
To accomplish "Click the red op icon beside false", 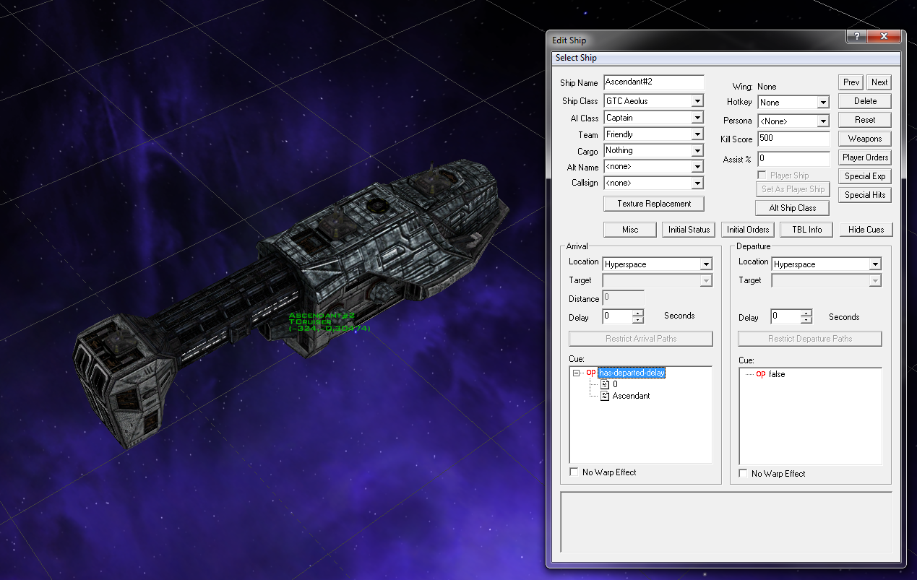I will tap(760, 374).
